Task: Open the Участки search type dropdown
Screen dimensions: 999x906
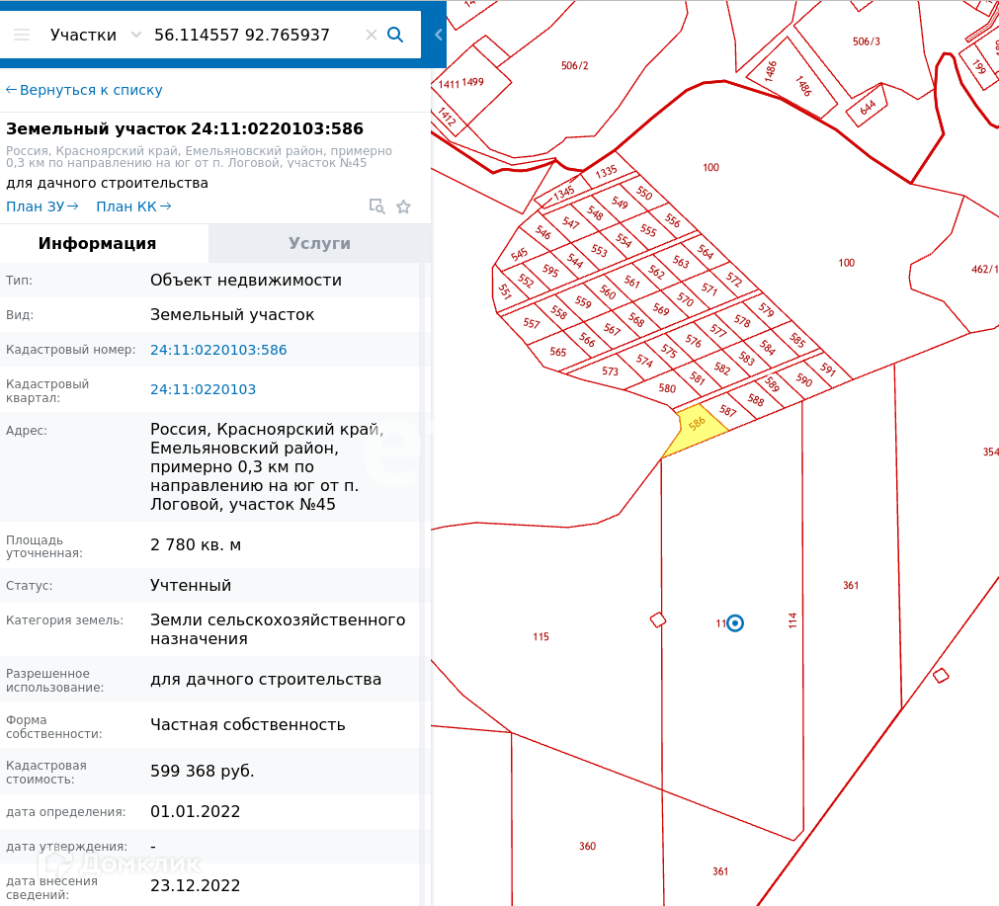Action: point(96,35)
